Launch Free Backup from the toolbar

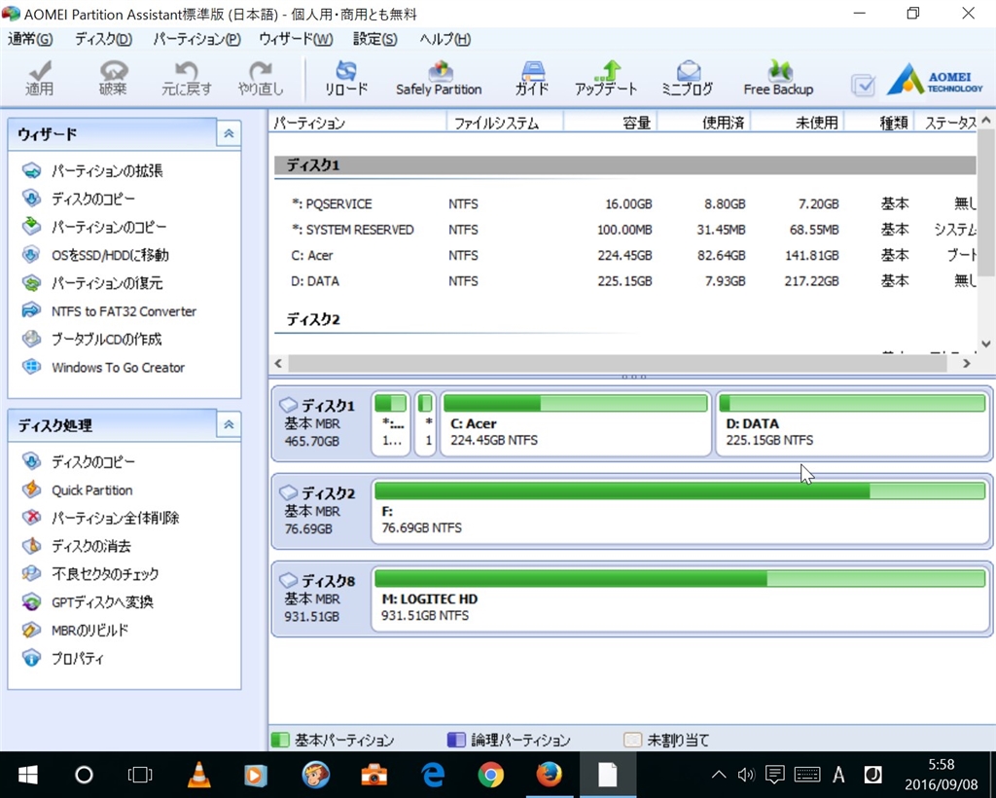[778, 78]
